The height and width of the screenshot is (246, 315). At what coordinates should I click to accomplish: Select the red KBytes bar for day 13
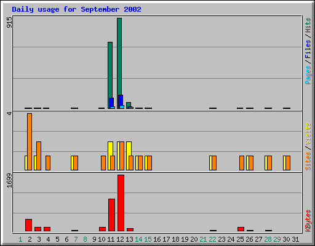click(x=130, y=229)
